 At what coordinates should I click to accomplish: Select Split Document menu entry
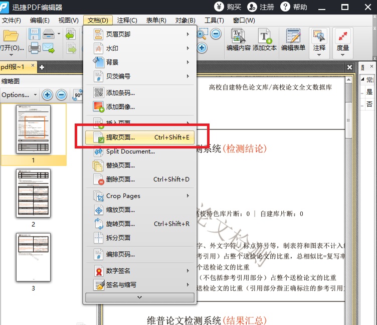click(x=140, y=151)
